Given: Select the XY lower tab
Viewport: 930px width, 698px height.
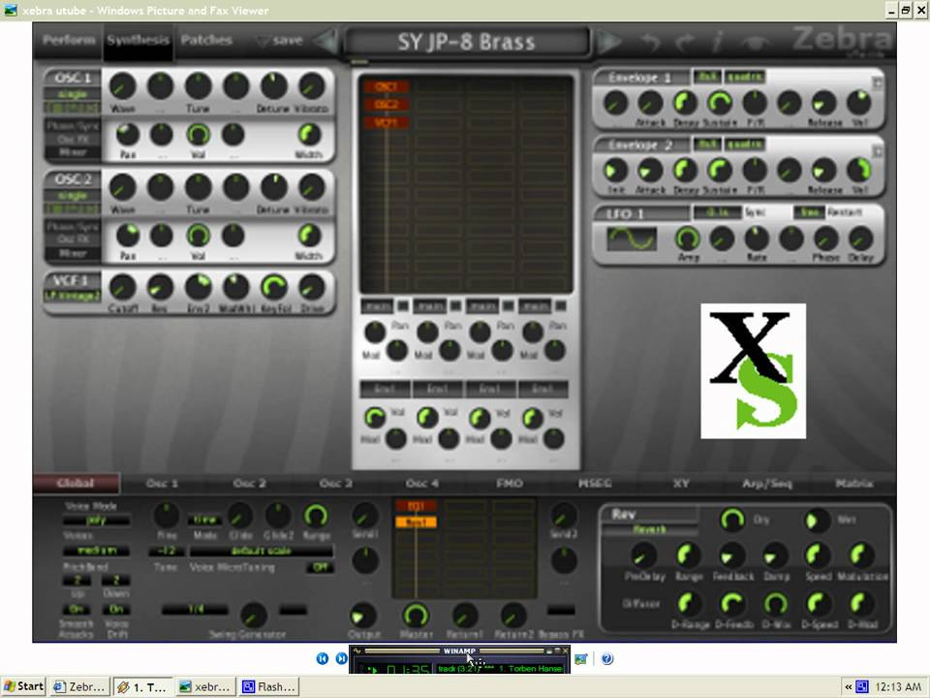Looking at the screenshot, I should point(681,483).
